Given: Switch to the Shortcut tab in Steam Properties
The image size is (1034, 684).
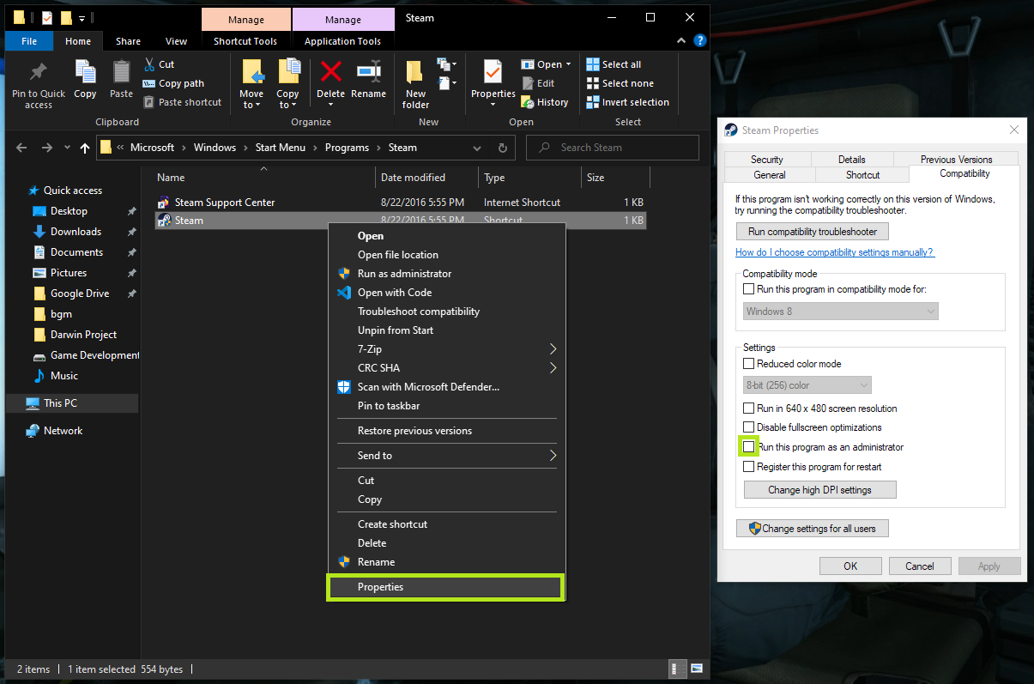Looking at the screenshot, I should tap(862, 174).
